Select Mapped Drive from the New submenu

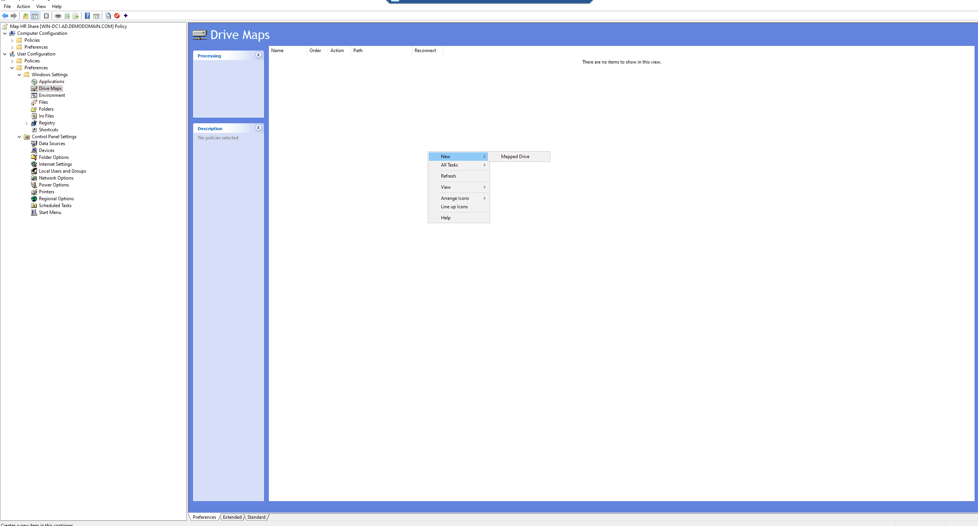[x=515, y=157]
